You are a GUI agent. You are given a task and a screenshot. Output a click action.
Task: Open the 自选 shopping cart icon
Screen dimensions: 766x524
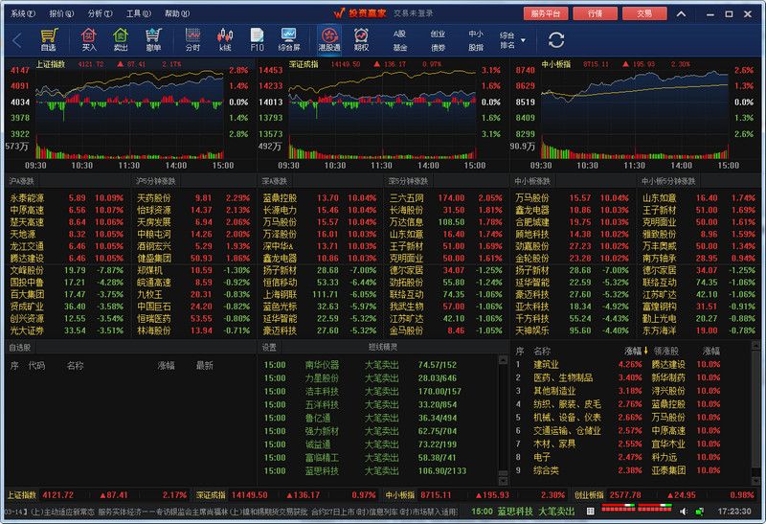click(48, 39)
